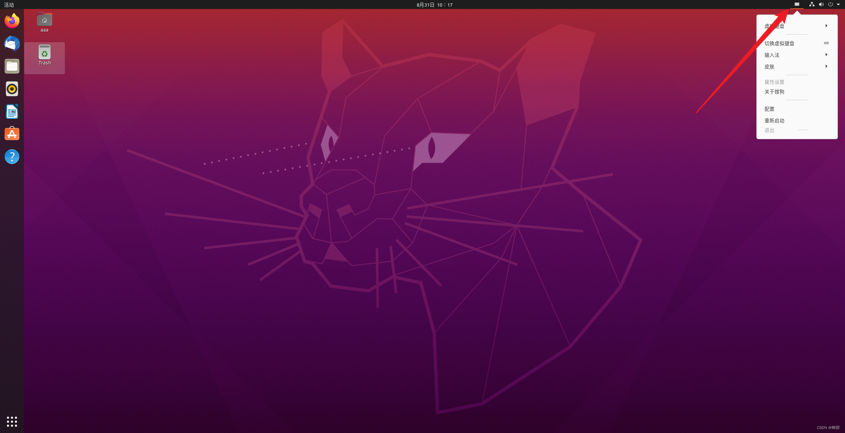The width and height of the screenshot is (845, 433).
Task: Open the system menu dropdown arrow
Action: [838, 5]
